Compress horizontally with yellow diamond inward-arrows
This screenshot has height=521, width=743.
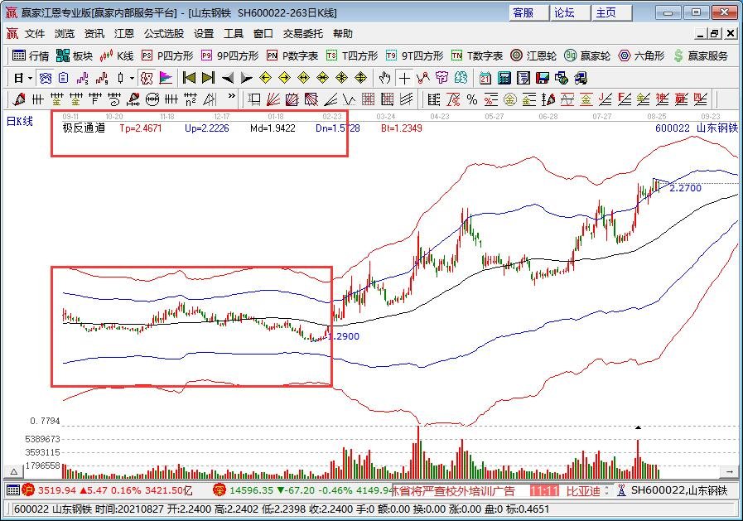(x=323, y=78)
